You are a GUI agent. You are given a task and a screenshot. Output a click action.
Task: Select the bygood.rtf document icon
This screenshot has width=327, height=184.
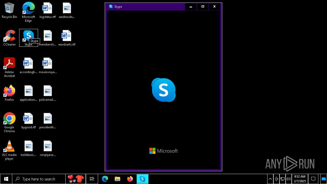(28, 121)
